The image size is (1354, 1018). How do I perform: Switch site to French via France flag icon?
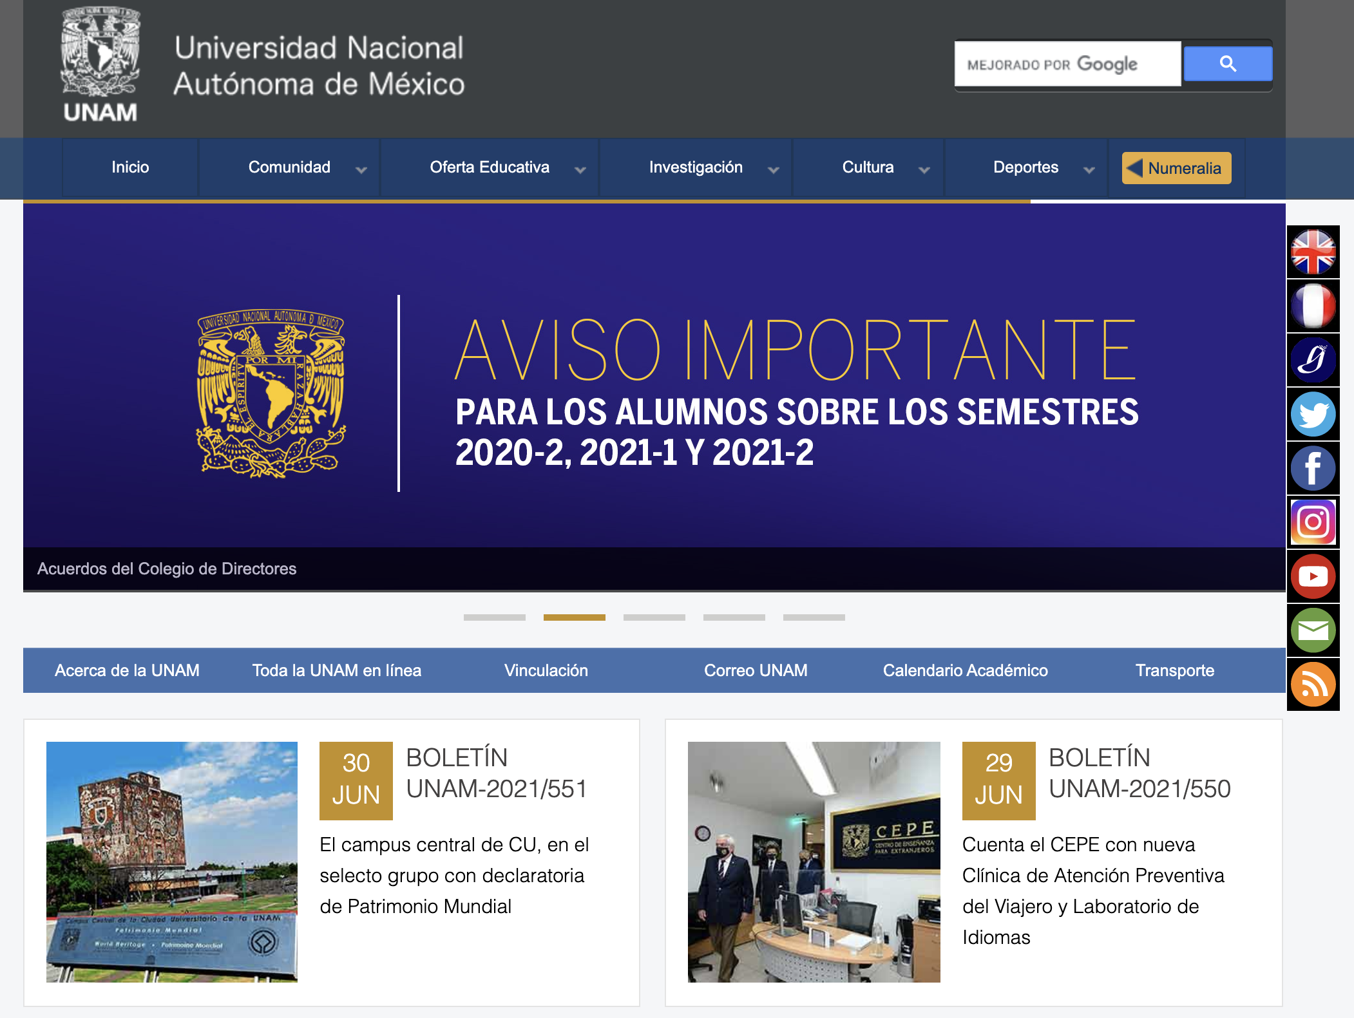click(1313, 306)
